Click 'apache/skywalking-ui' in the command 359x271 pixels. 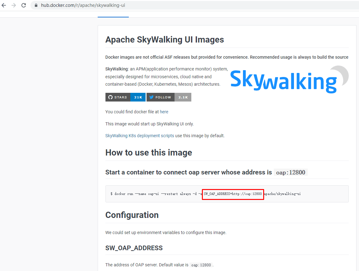coord(282,194)
